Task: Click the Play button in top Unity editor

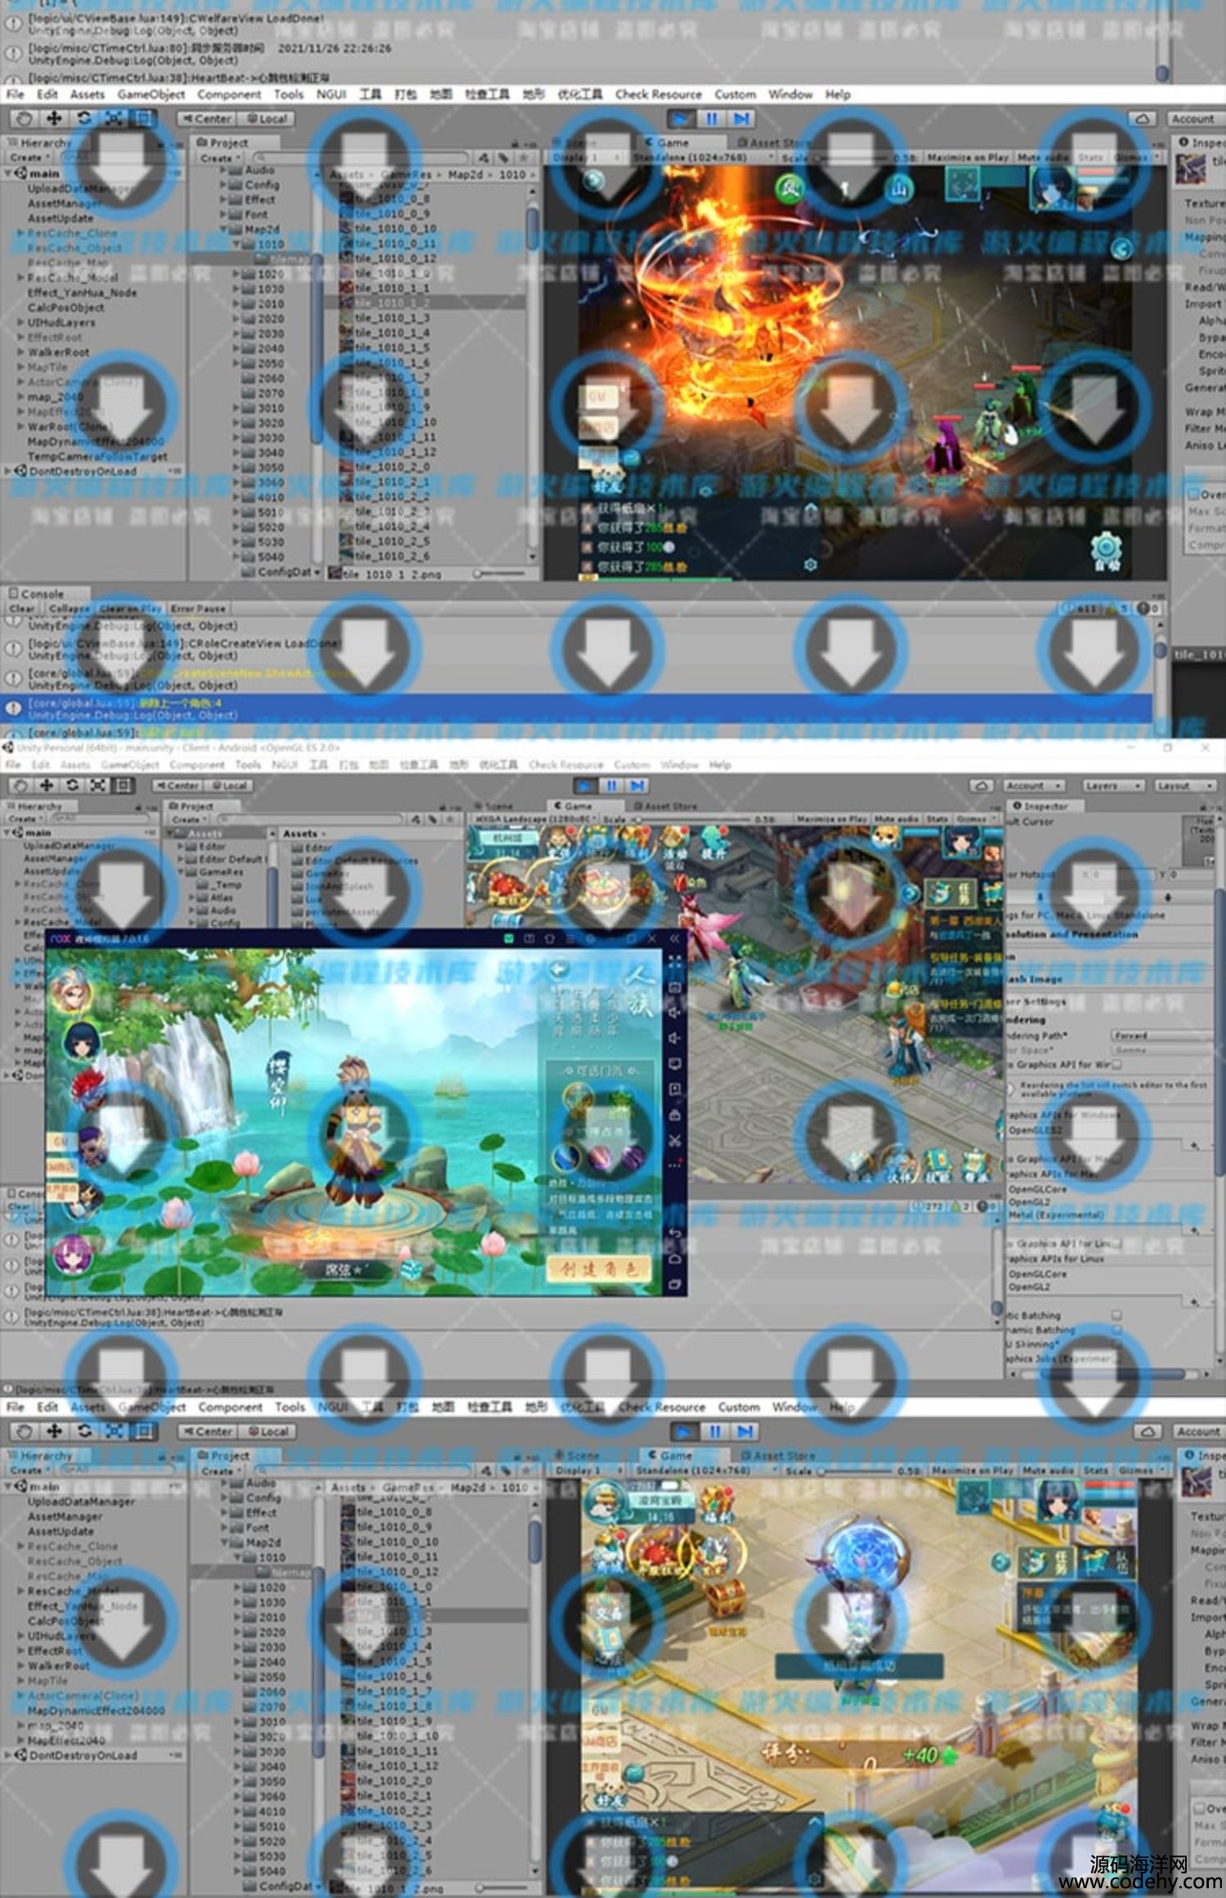Action: 680,119
